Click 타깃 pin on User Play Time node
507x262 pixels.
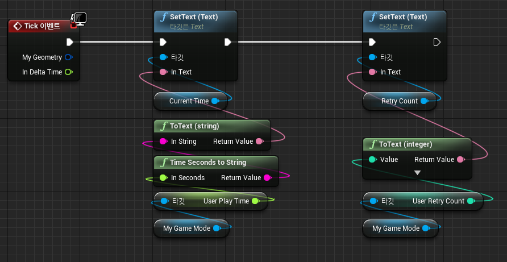pyautogui.click(x=164, y=201)
